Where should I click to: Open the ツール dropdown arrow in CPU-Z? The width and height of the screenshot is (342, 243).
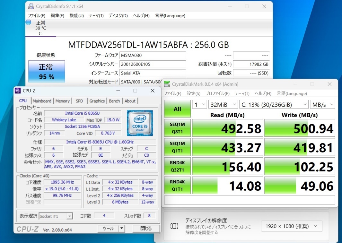122,229
